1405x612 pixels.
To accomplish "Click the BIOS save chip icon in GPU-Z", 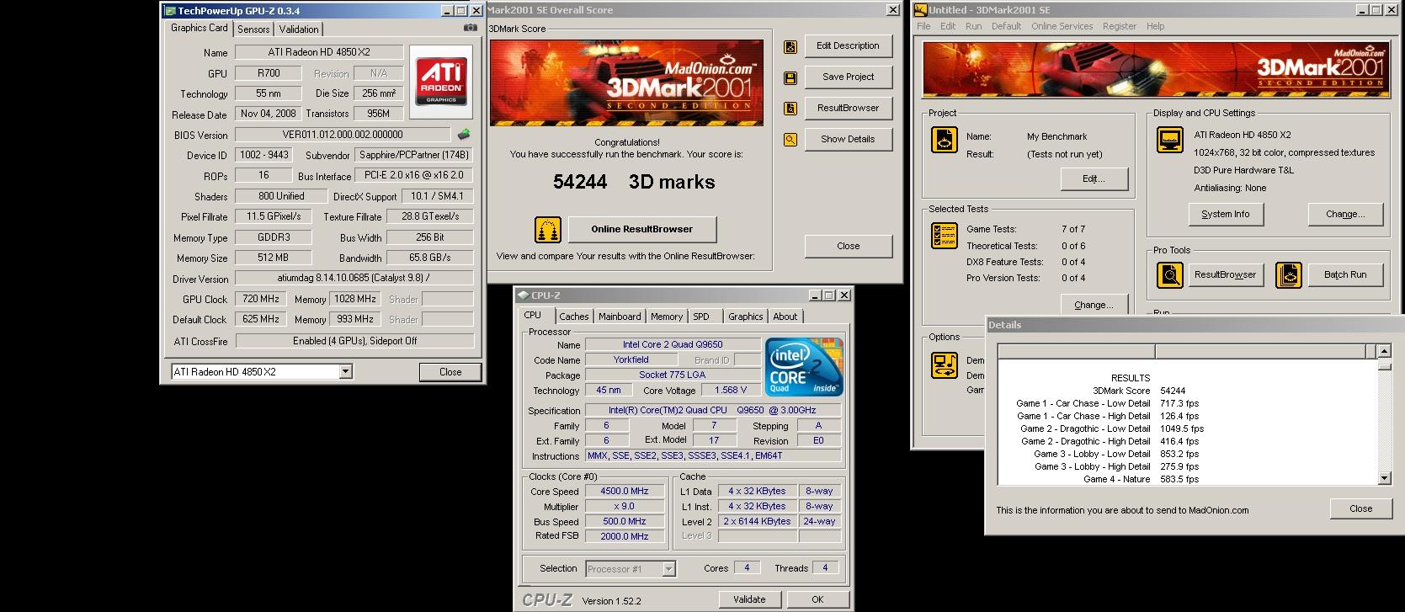I will 464,134.
